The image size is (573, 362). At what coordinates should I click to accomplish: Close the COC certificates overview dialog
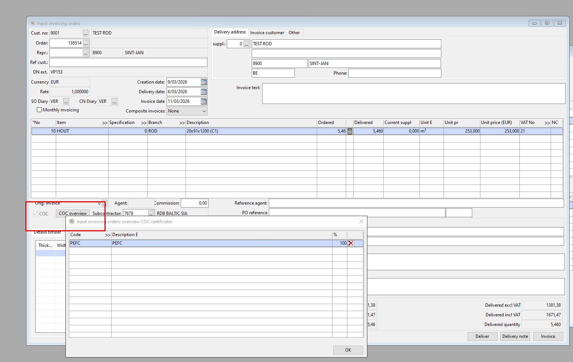(x=361, y=221)
